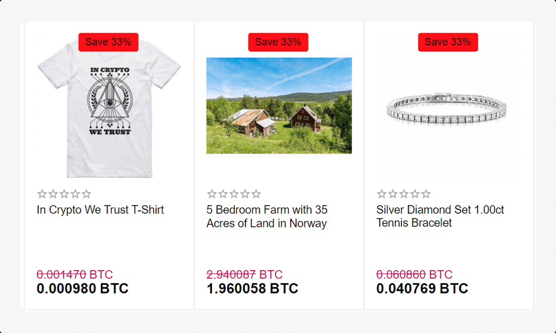Click Save 33% badge on the bracelet
This screenshot has height=333, width=556.
click(x=448, y=42)
